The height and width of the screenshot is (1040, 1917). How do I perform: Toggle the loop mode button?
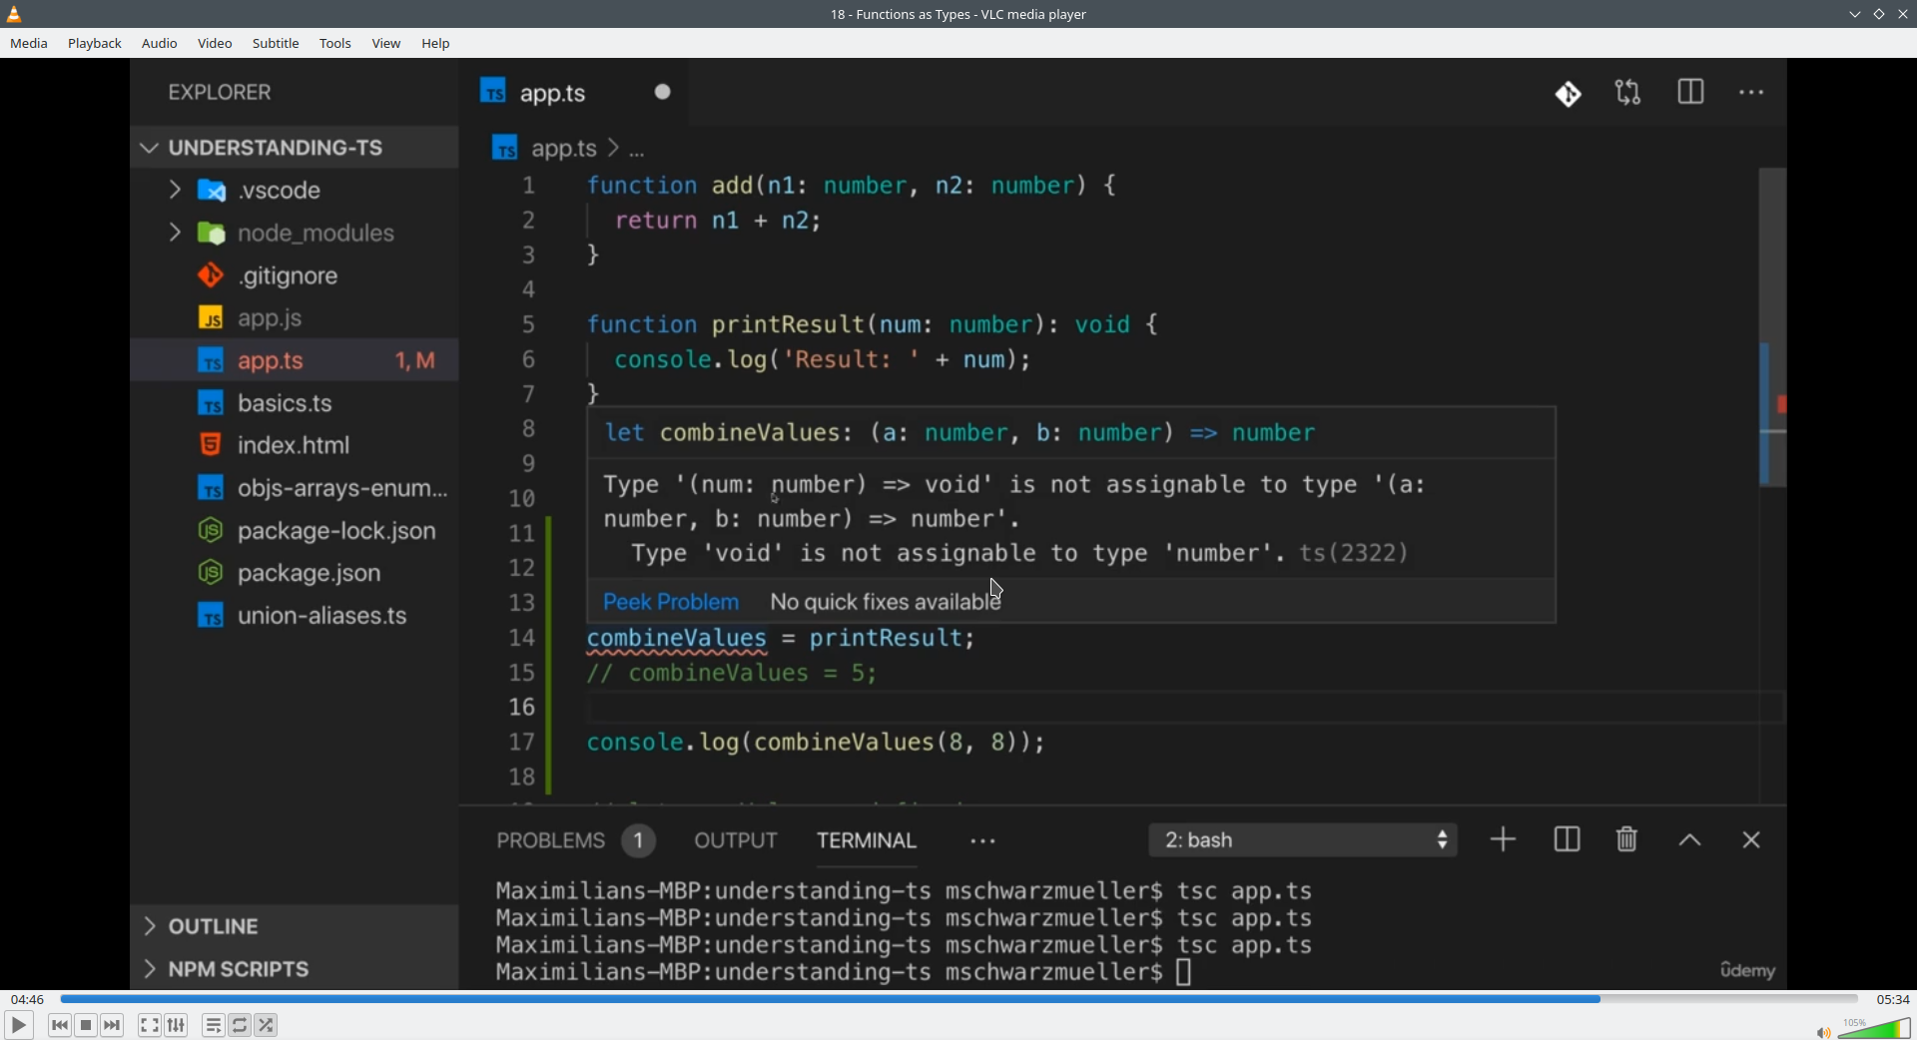[241, 1025]
